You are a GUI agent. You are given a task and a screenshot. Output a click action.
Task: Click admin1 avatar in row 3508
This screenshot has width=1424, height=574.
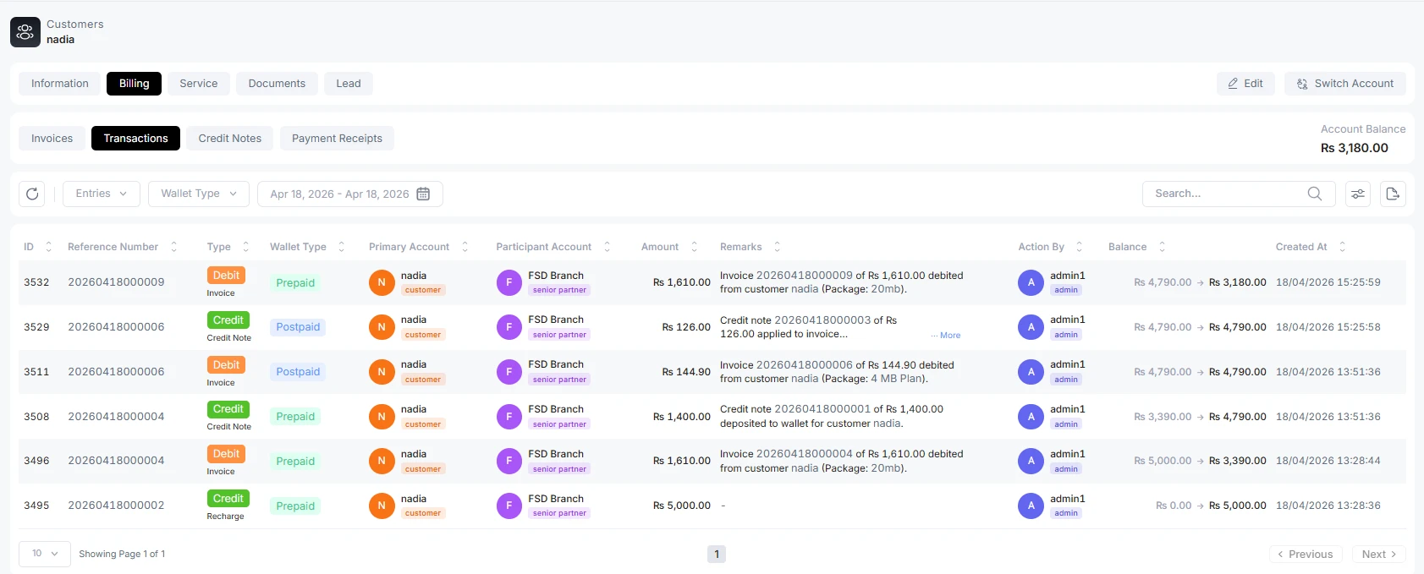coord(1031,417)
